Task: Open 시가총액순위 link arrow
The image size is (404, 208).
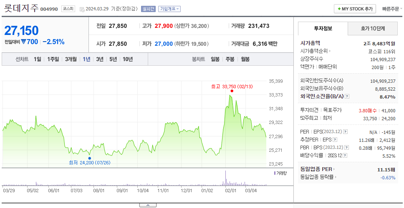Action: 330,51
